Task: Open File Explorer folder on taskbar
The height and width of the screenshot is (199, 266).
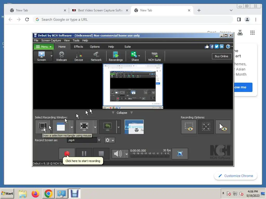Action: pos(23,193)
